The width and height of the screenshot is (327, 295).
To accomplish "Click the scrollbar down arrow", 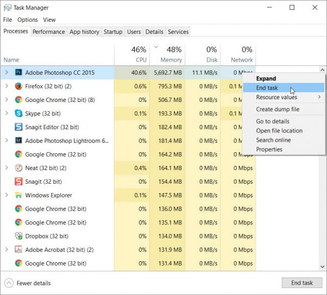I will click(322, 267).
